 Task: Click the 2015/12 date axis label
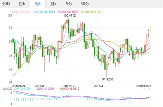[69, 86]
